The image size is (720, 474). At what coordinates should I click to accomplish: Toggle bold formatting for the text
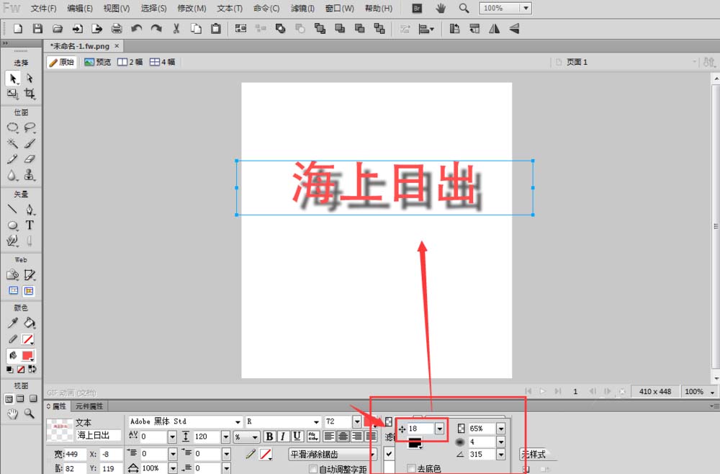click(269, 435)
